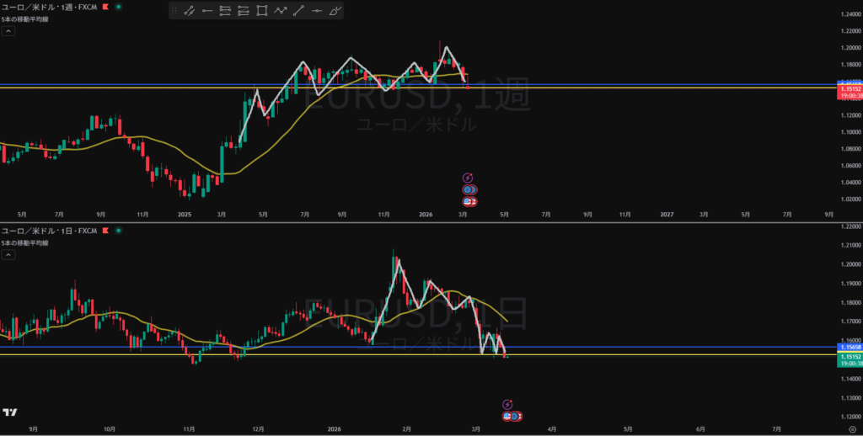Select the short position tool
The image size is (863, 436).
click(244, 11)
